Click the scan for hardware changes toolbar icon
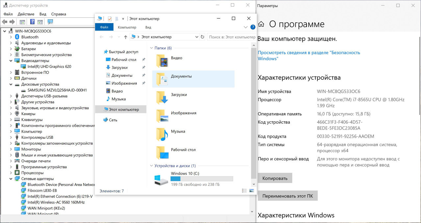 (50, 22)
